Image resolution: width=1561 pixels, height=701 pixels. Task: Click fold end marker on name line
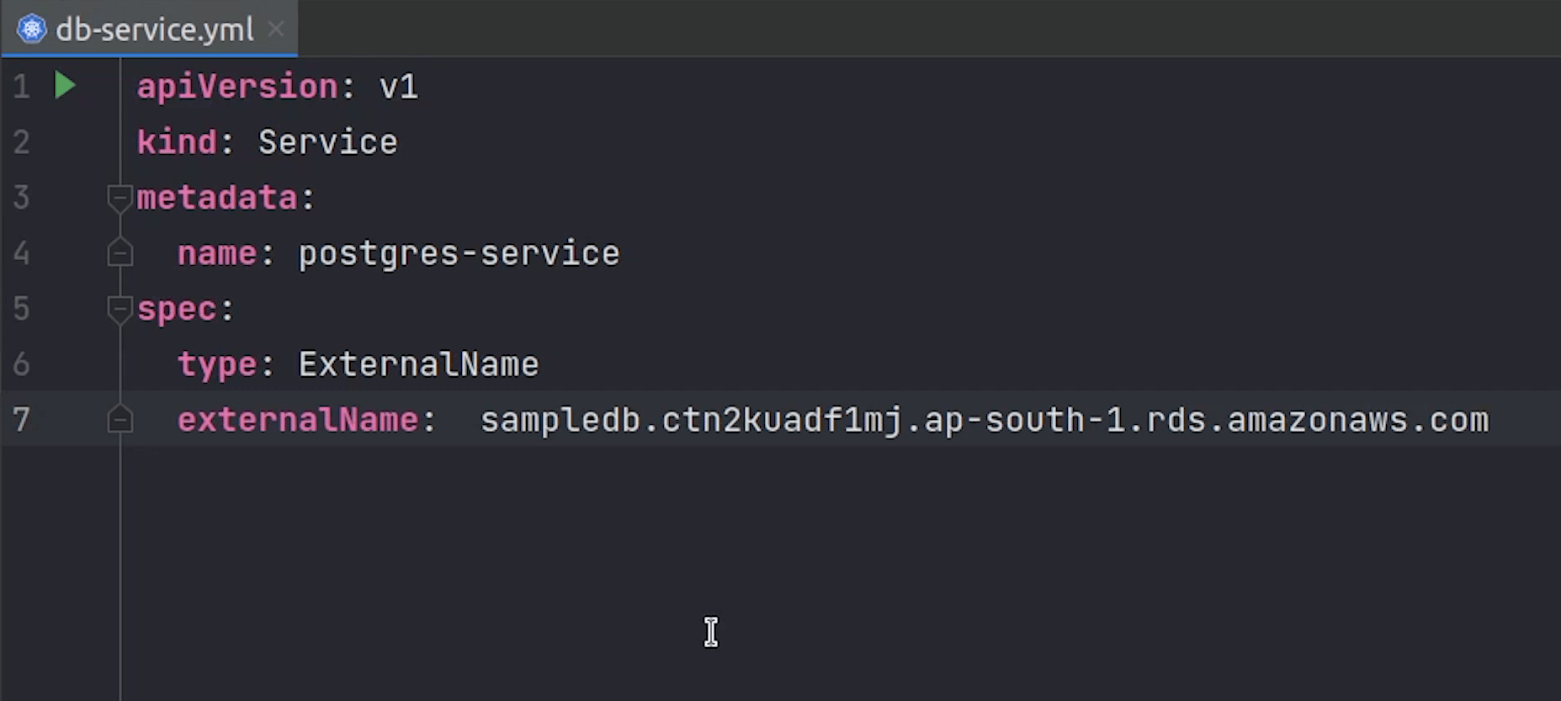tap(119, 253)
